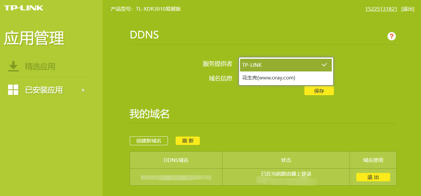The image size is (421, 196).
Task: Click the DDNS heading
Action: [x=144, y=35]
